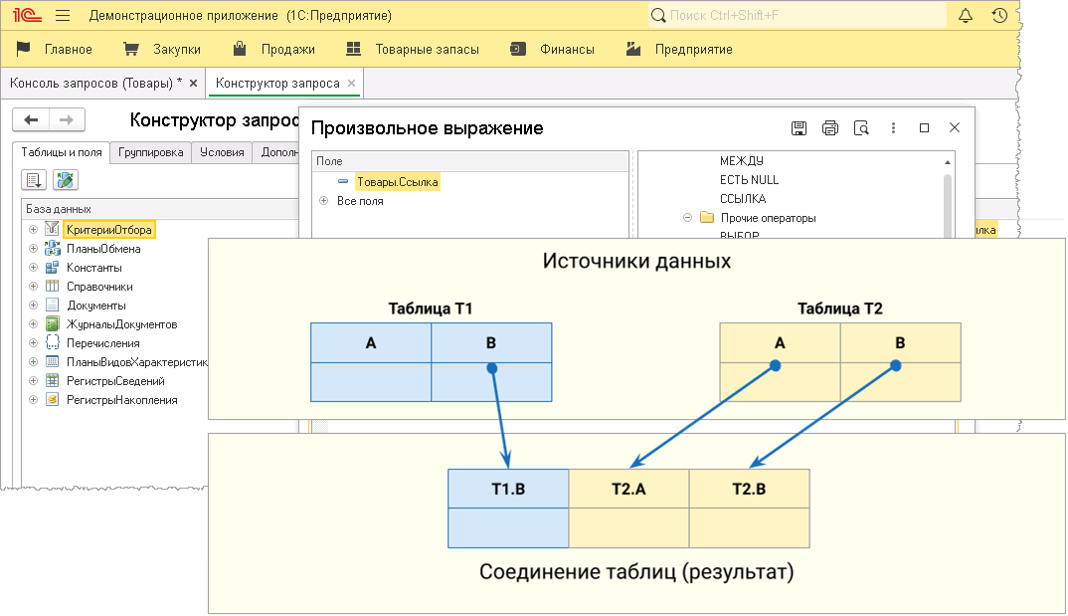Open the print preview magnifier icon
Viewport: 1068px width, 616px height.
point(862,128)
